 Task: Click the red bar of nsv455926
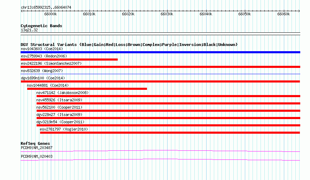click(169, 103)
